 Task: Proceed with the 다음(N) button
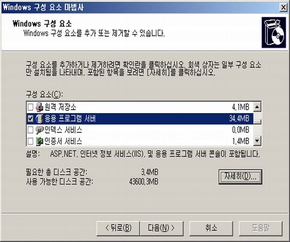pos(161,228)
